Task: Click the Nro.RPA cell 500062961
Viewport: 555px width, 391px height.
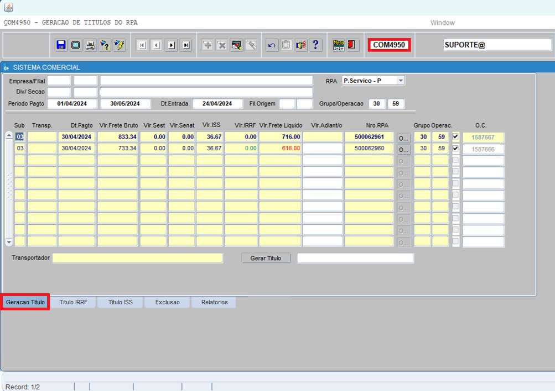Action: [369, 137]
